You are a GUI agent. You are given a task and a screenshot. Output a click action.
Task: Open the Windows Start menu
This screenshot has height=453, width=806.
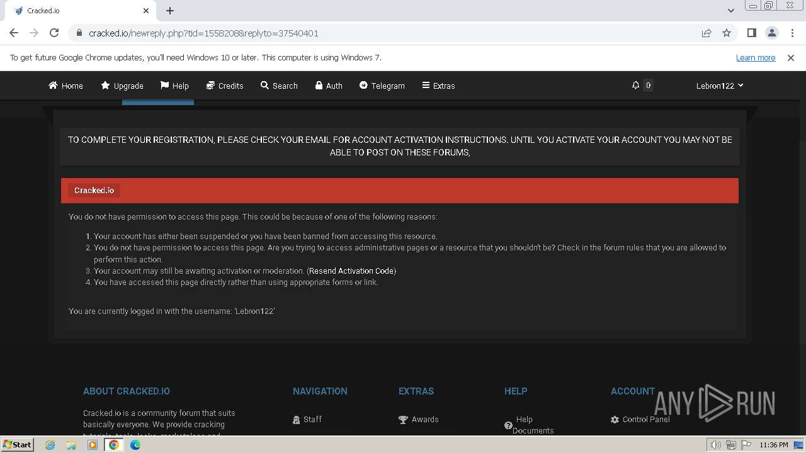tap(18, 444)
